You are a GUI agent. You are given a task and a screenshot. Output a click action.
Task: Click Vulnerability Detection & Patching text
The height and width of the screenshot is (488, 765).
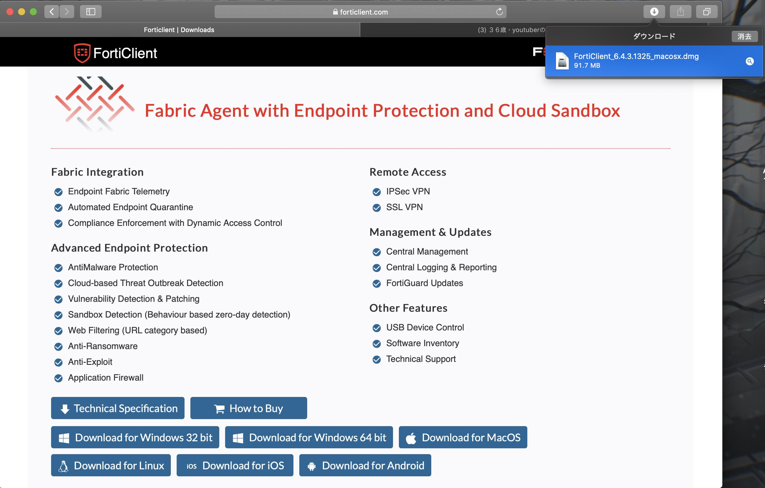click(x=134, y=299)
